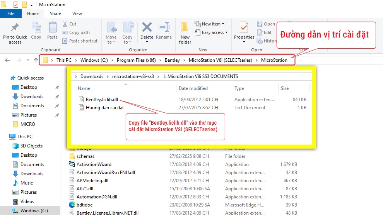
Task: Click Edit in ribbon Open group
Action: [265, 32]
